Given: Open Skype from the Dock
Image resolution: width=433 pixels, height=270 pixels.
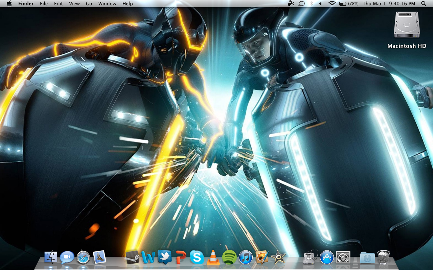Looking at the screenshot, I should pyautogui.click(x=197, y=258).
